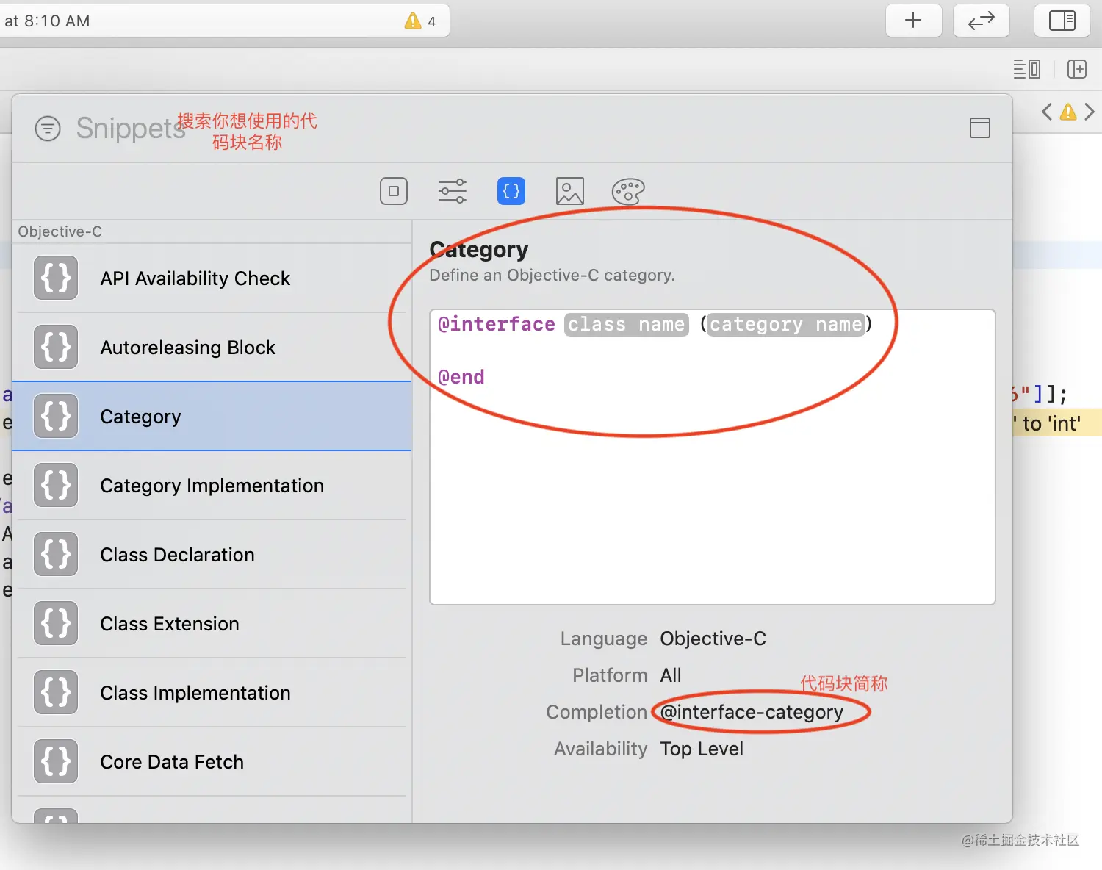
Task: Click Class Implementation braces icon
Action: [56, 692]
